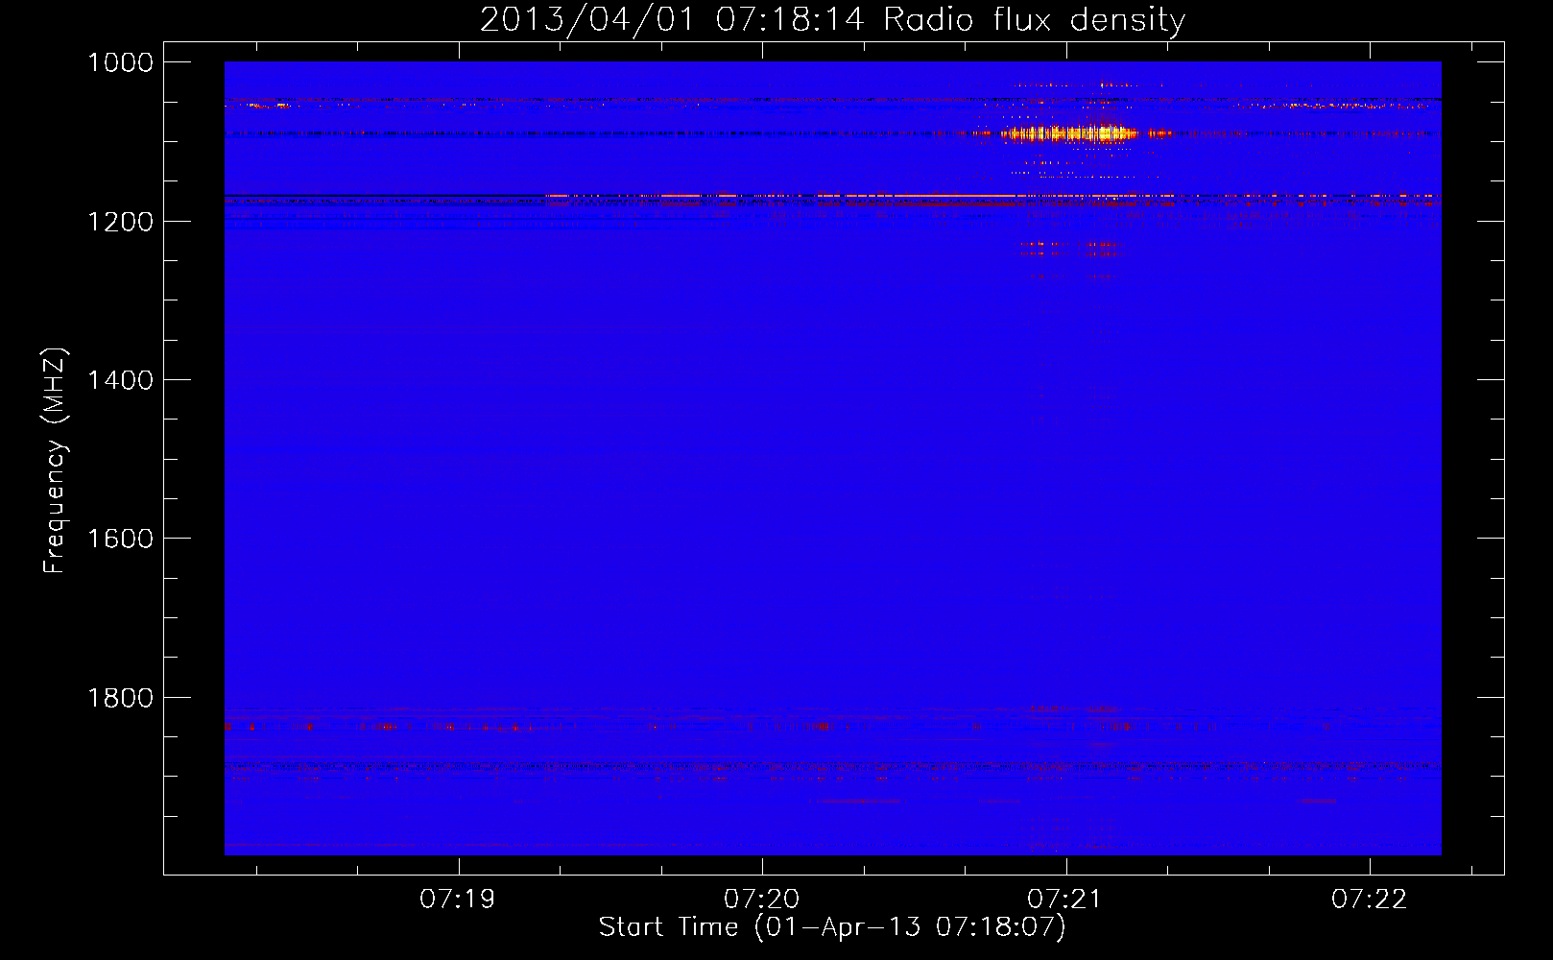Select the 1200 frequency tick label

[120, 222]
